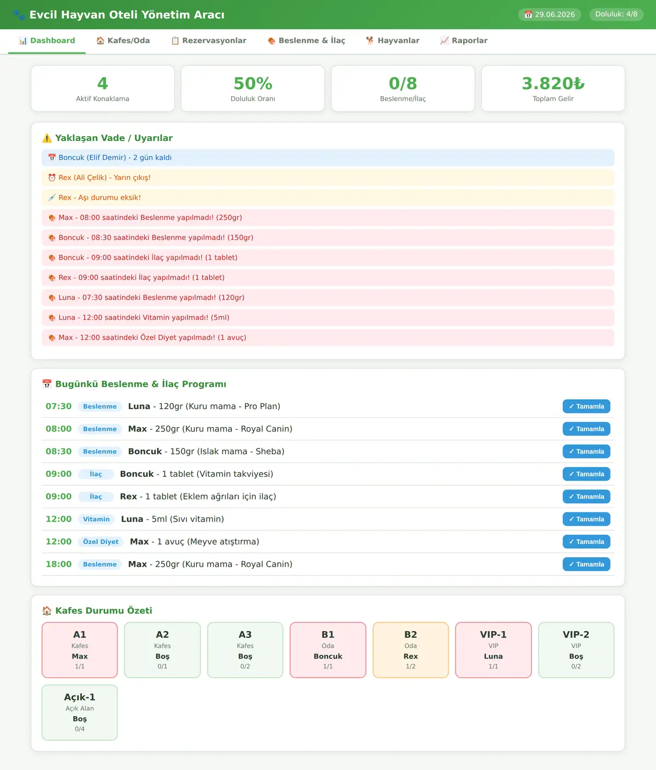This screenshot has width=656, height=770.
Task: Complete Luna's 07:30 feeding with Tamamla
Action: (586, 406)
